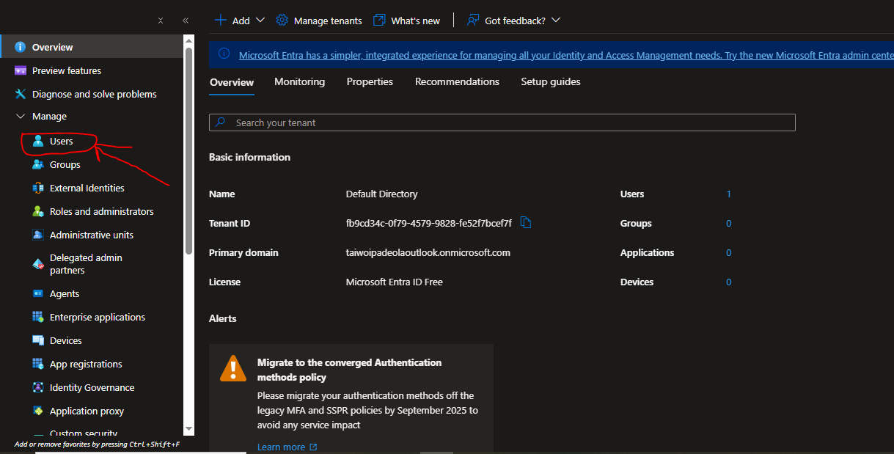Open Diagnose and solve problems
This screenshot has height=454, width=894.
(x=86, y=94)
